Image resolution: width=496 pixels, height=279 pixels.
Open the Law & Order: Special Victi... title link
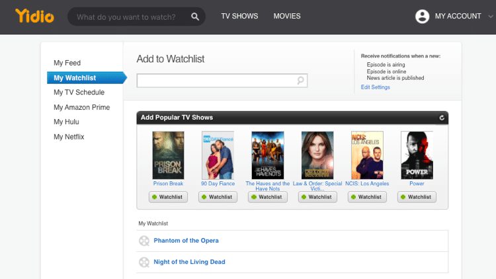(317, 186)
